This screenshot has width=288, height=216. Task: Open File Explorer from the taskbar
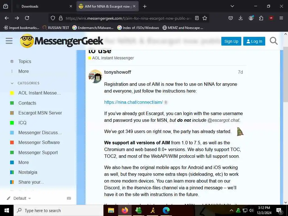click(x=111, y=210)
